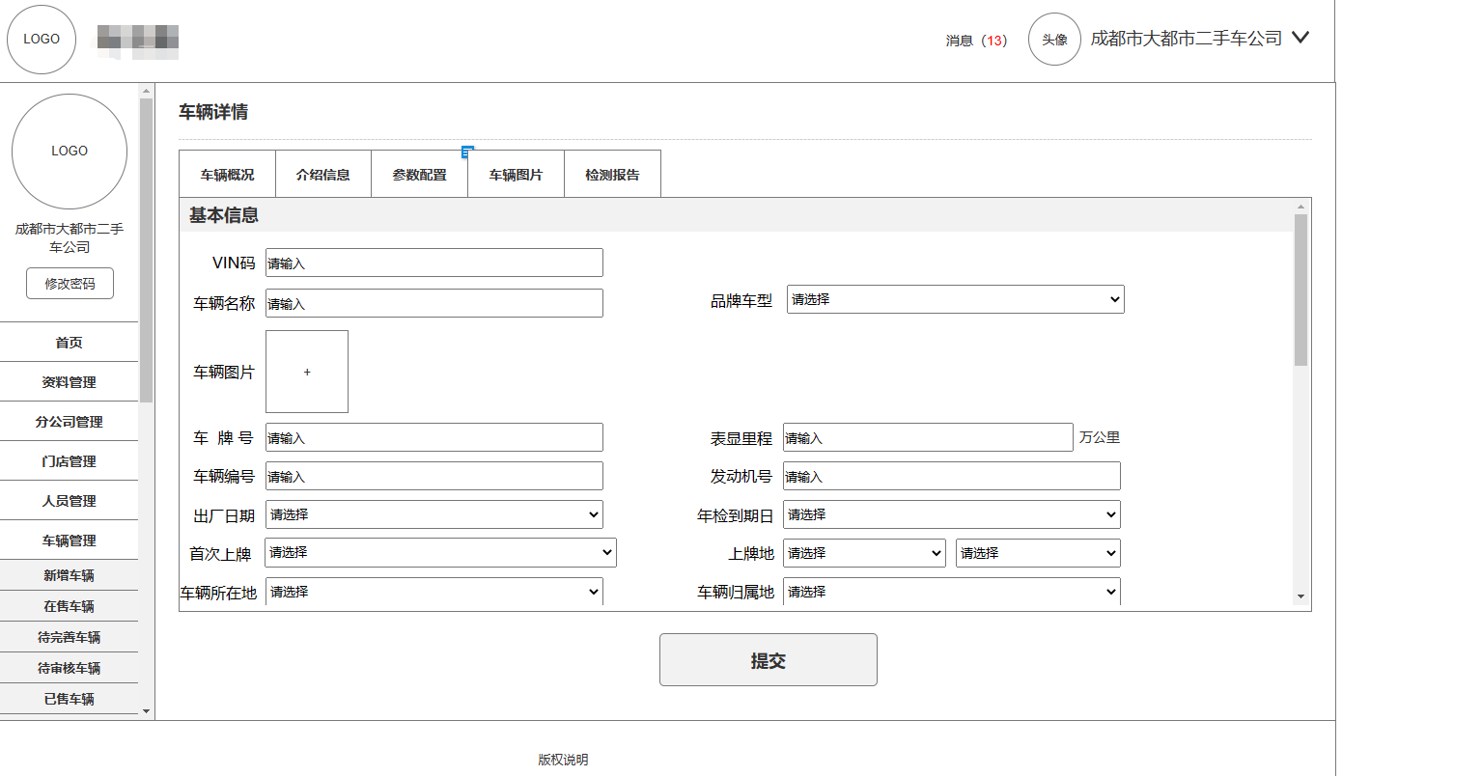Screen dimensions: 1482x776
Task: Select 新增车辆 submenu item
Action: tap(70, 575)
